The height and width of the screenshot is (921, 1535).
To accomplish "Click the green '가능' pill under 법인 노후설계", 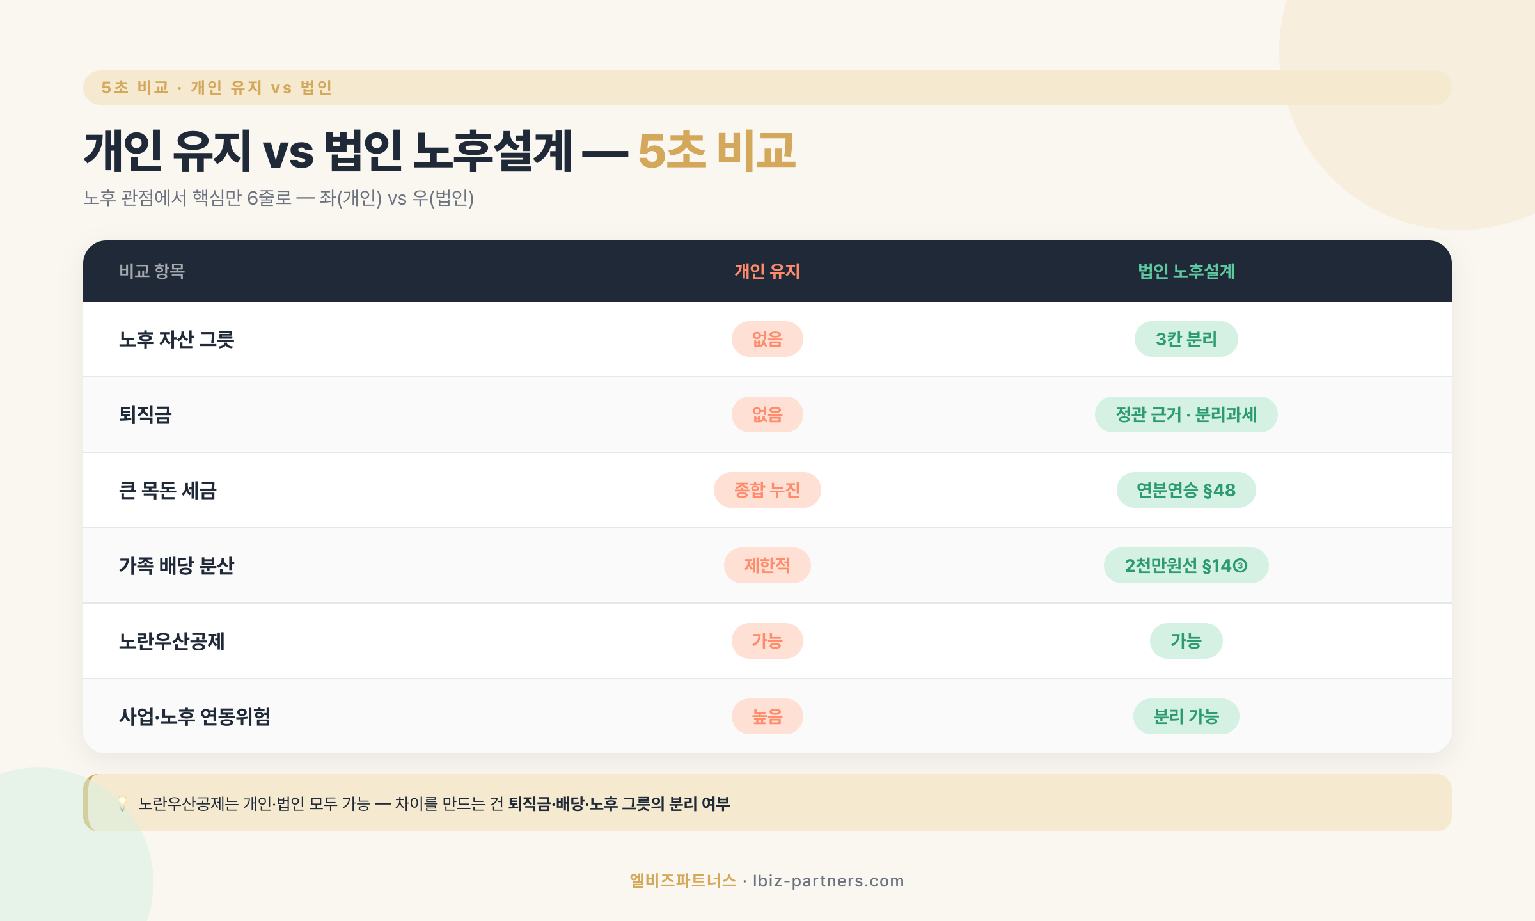I will (x=1186, y=641).
